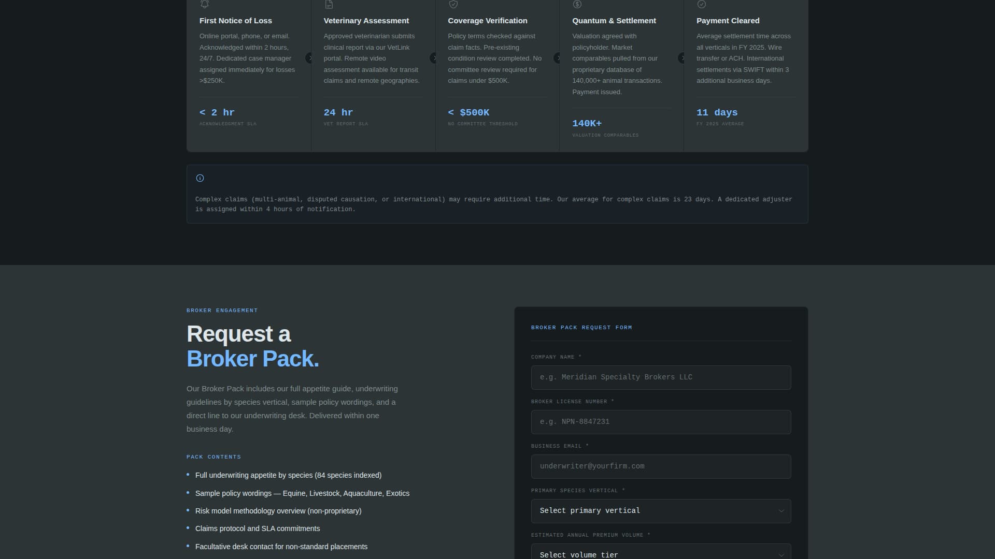Click the complex claims note paragraph

coord(494,204)
